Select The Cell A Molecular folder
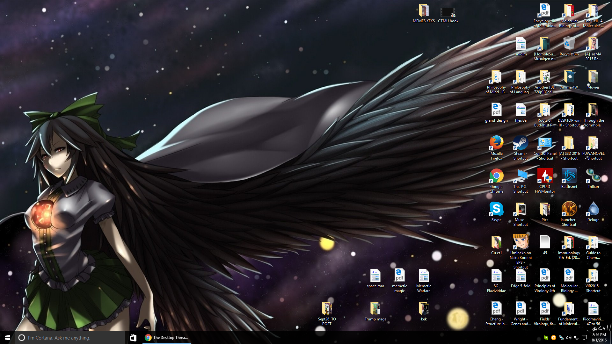 [x=593, y=16]
